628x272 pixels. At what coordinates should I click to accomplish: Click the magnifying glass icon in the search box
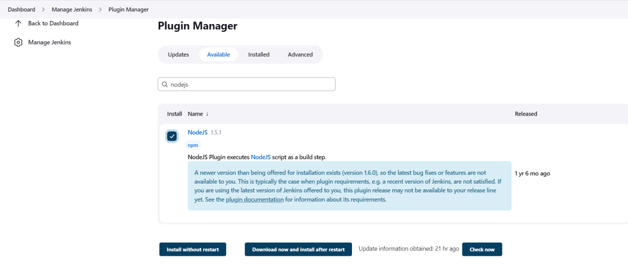point(165,84)
